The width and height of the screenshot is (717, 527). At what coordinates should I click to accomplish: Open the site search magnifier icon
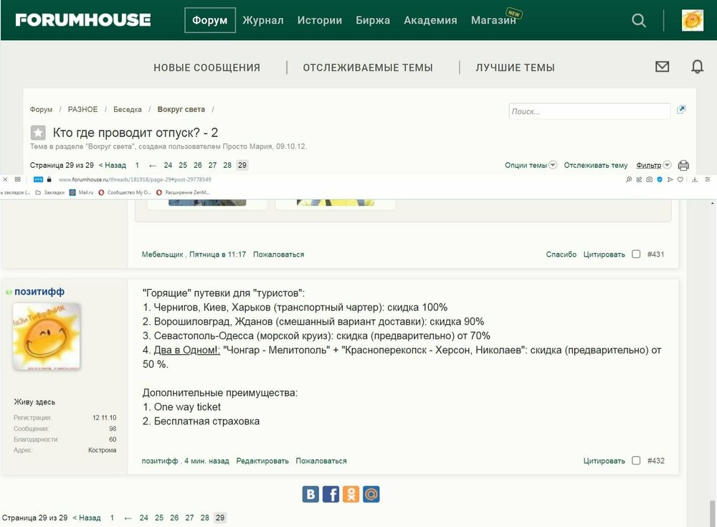tap(639, 20)
